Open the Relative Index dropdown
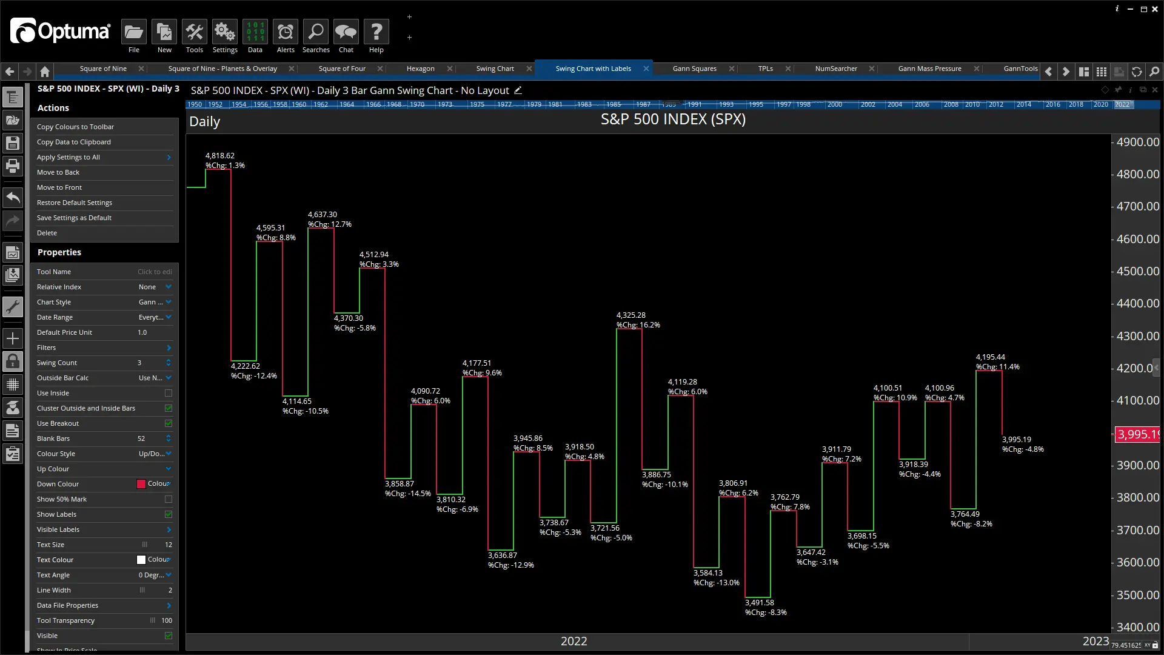Screen dimensions: 1164x655 [x=169, y=287]
